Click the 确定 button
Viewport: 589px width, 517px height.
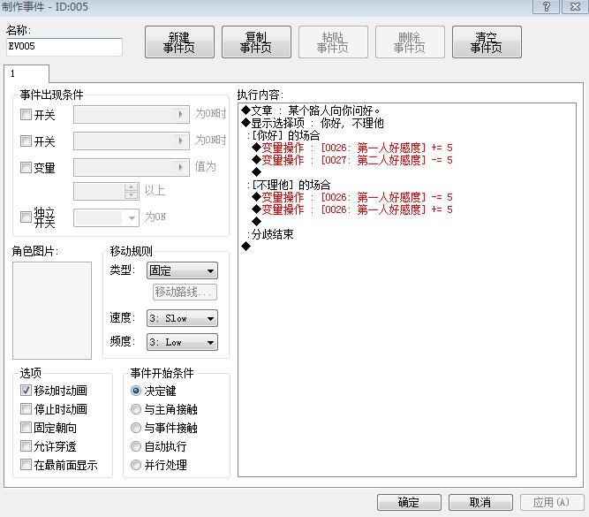(x=409, y=502)
